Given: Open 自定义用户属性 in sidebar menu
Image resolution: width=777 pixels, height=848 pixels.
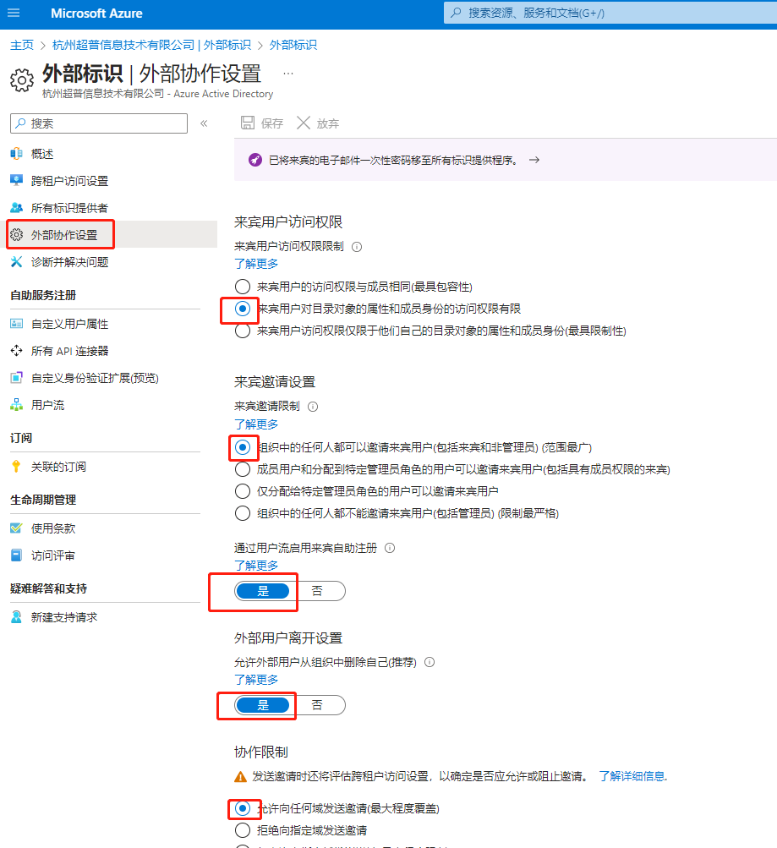Looking at the screenshot, I should tap(69, 324).
